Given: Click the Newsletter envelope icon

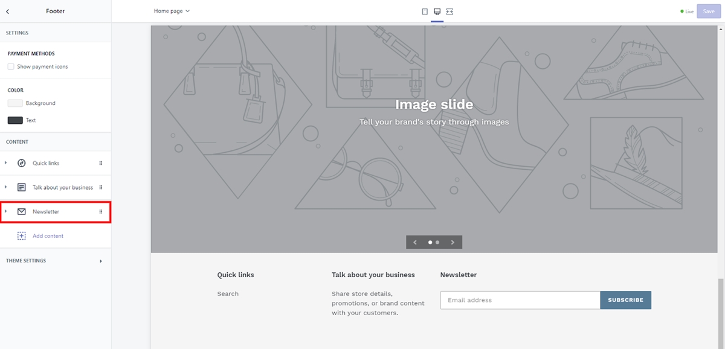Looking at the screenshot, I should pyautogui.click(x=21, y=211).
